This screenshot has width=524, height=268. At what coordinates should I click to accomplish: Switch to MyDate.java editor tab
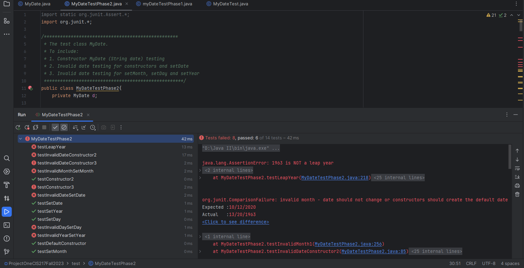tap(34, 4)
